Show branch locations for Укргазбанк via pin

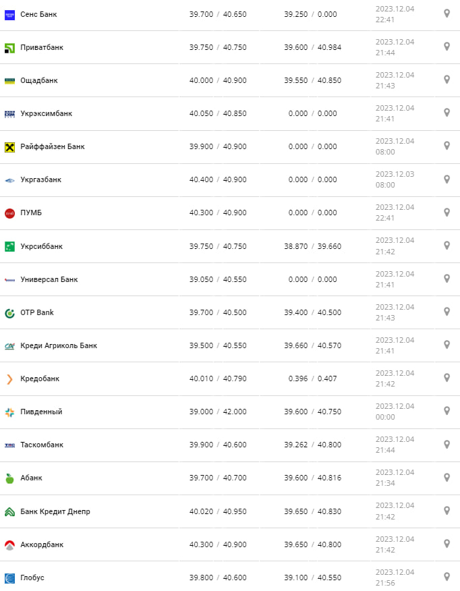click(x=447, y=179)
